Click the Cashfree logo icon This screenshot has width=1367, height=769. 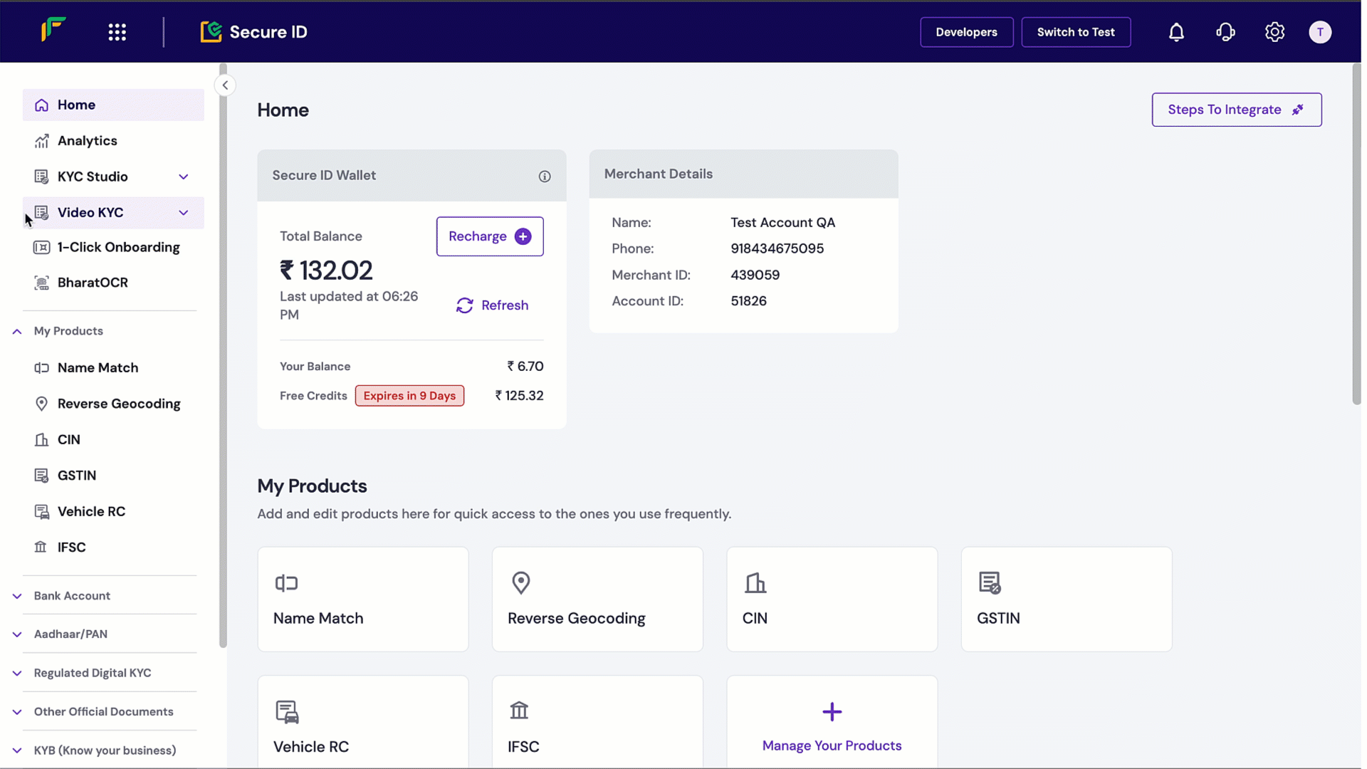[x=53, y=30]
